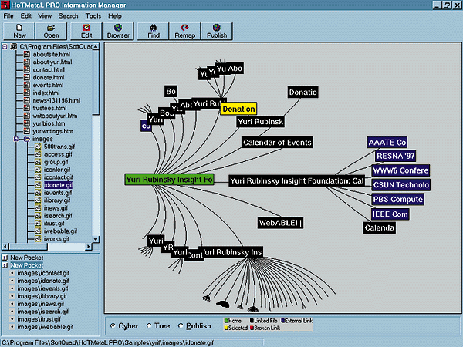
Task: Click the file tree scroll down arrow
Action: tap(96, 239)
